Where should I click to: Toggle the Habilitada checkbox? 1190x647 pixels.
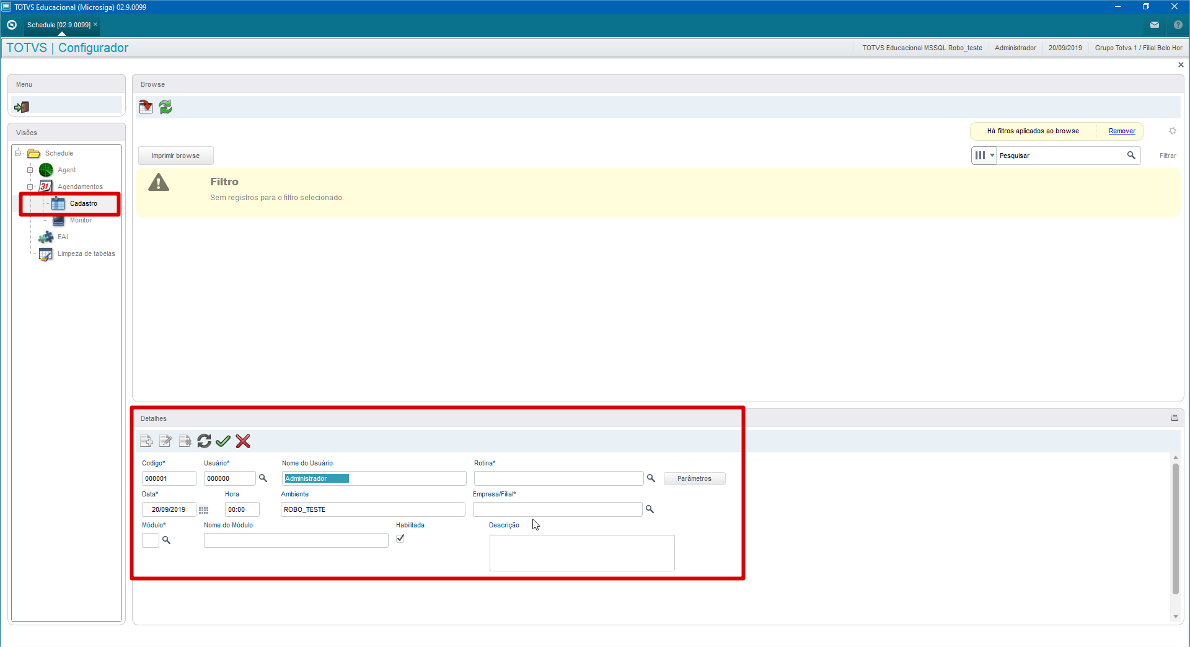click(400, 538)
